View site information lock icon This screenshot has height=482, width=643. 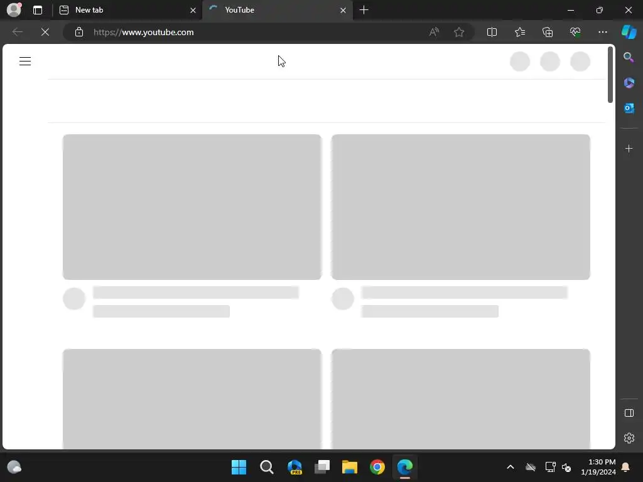[79, 32]
